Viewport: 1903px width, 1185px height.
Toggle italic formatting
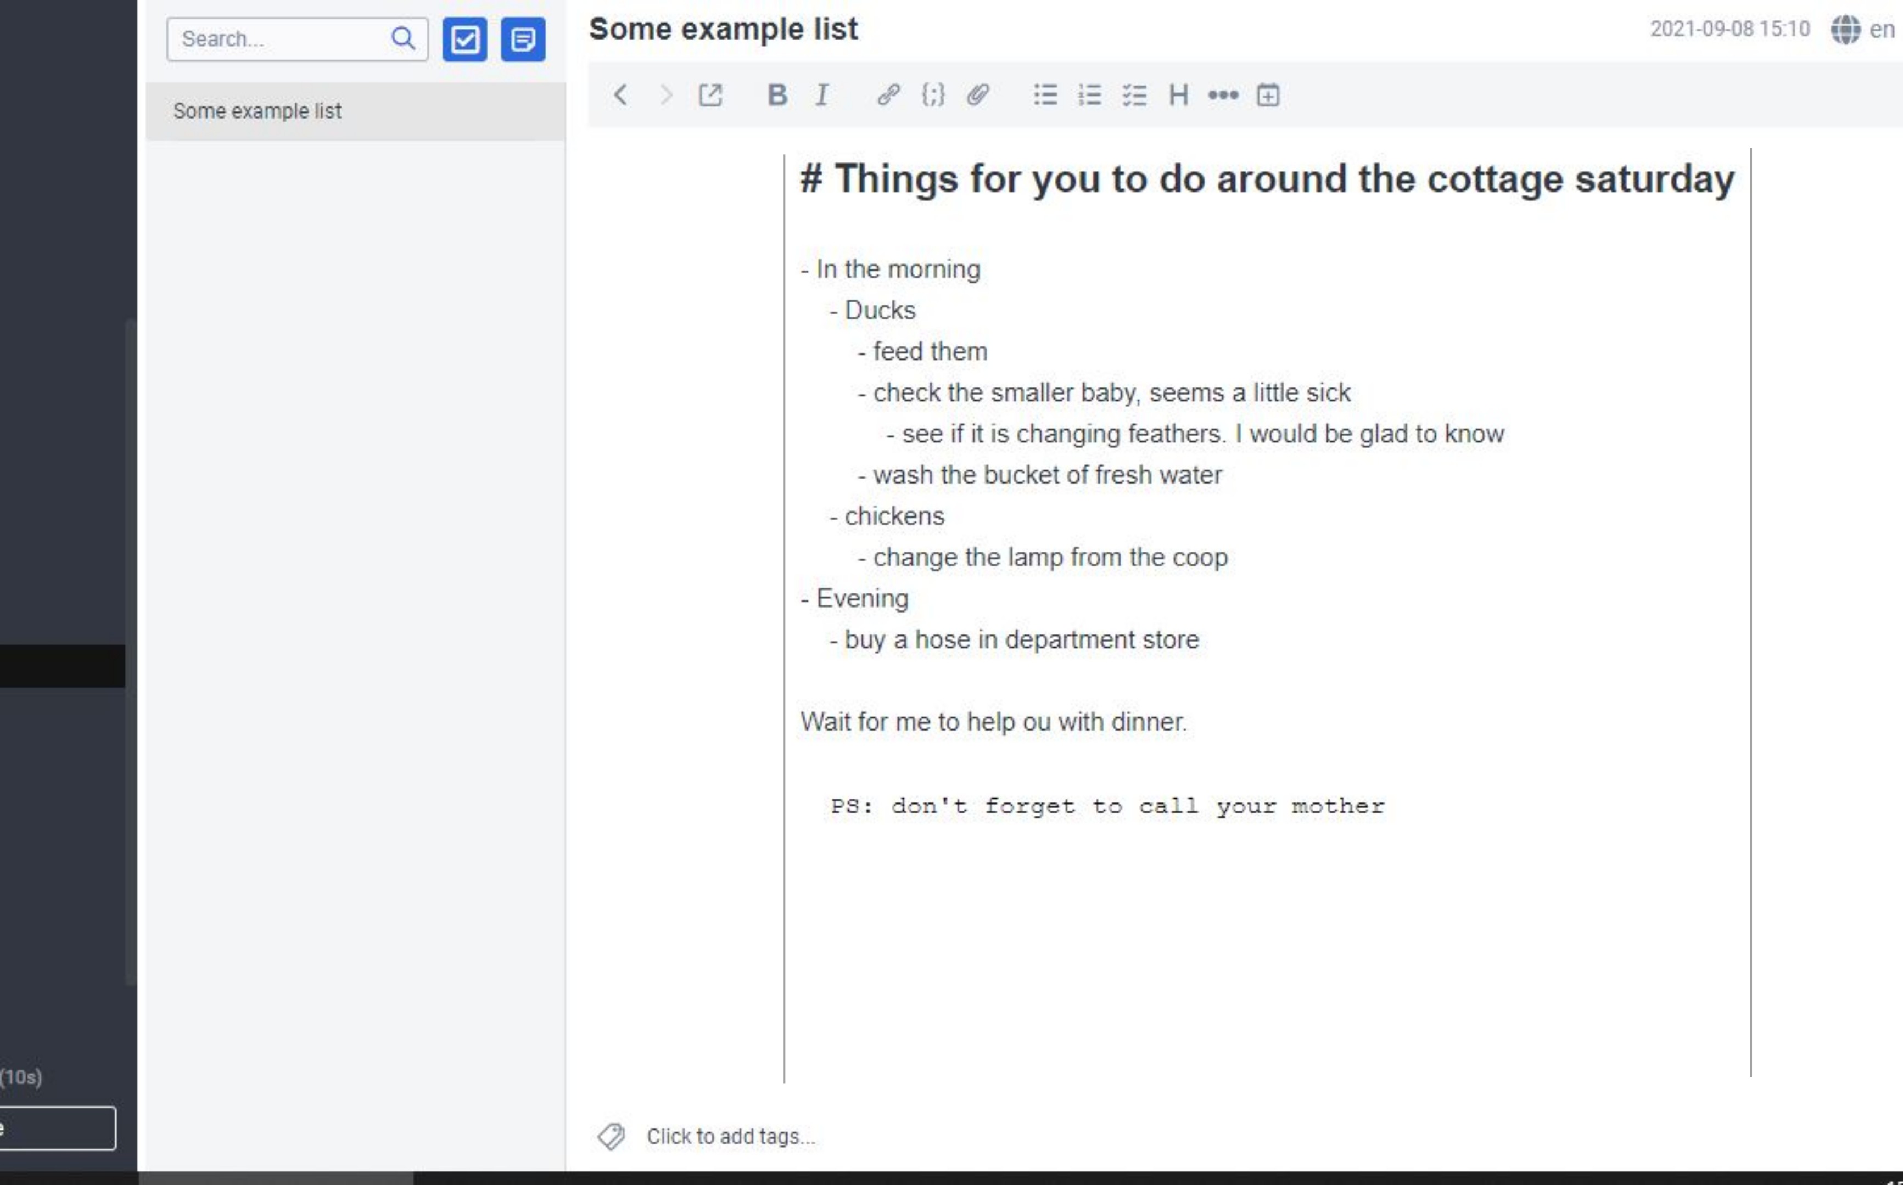point(821,95)
